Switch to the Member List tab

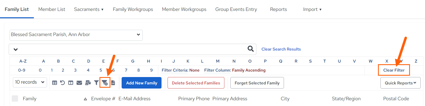(x=52, y=9)
